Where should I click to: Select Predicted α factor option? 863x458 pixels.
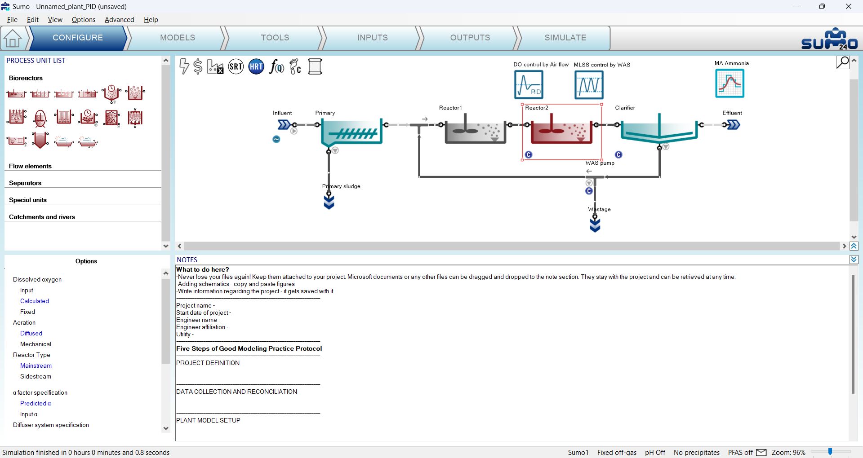[36, 403]
